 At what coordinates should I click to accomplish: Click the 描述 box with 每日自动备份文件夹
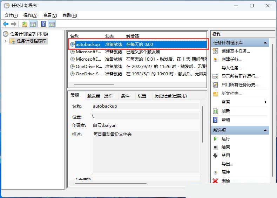tap(146, 152)
